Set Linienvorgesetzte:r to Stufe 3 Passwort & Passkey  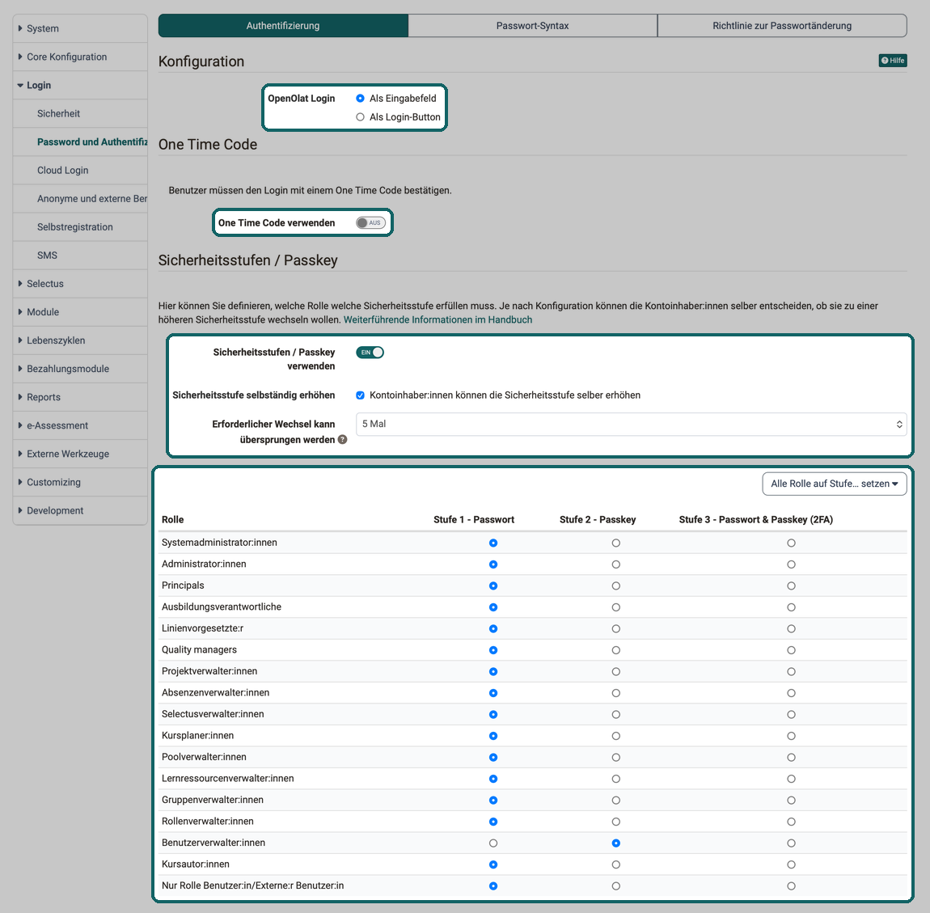(x=791, y=629)
